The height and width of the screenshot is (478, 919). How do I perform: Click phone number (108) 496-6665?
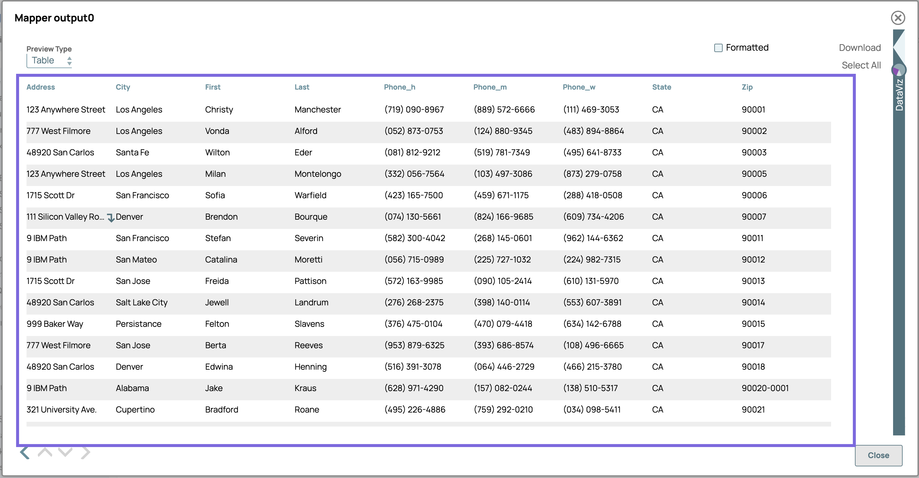click(x=593, y=345)
